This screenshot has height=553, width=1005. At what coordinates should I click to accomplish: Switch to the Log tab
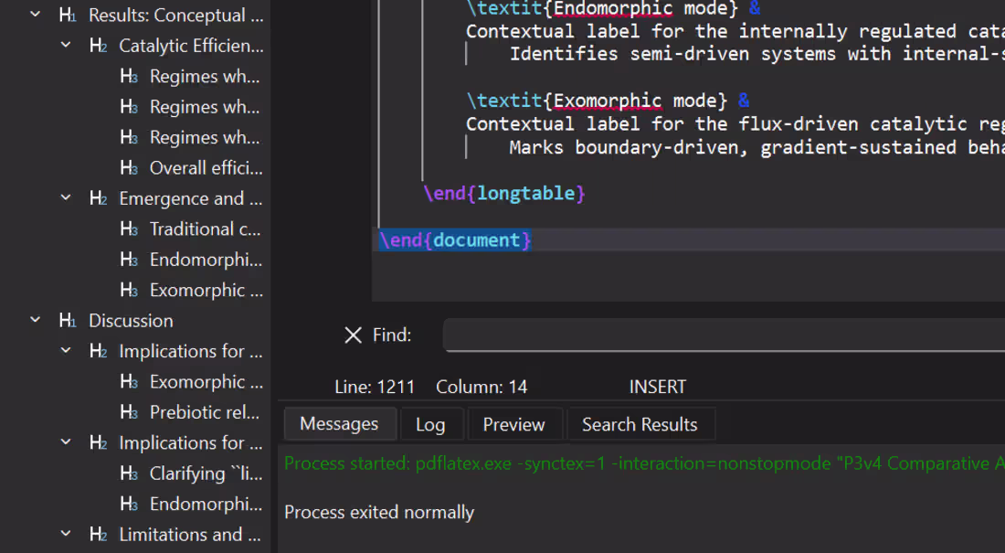(x=431, y=423)
